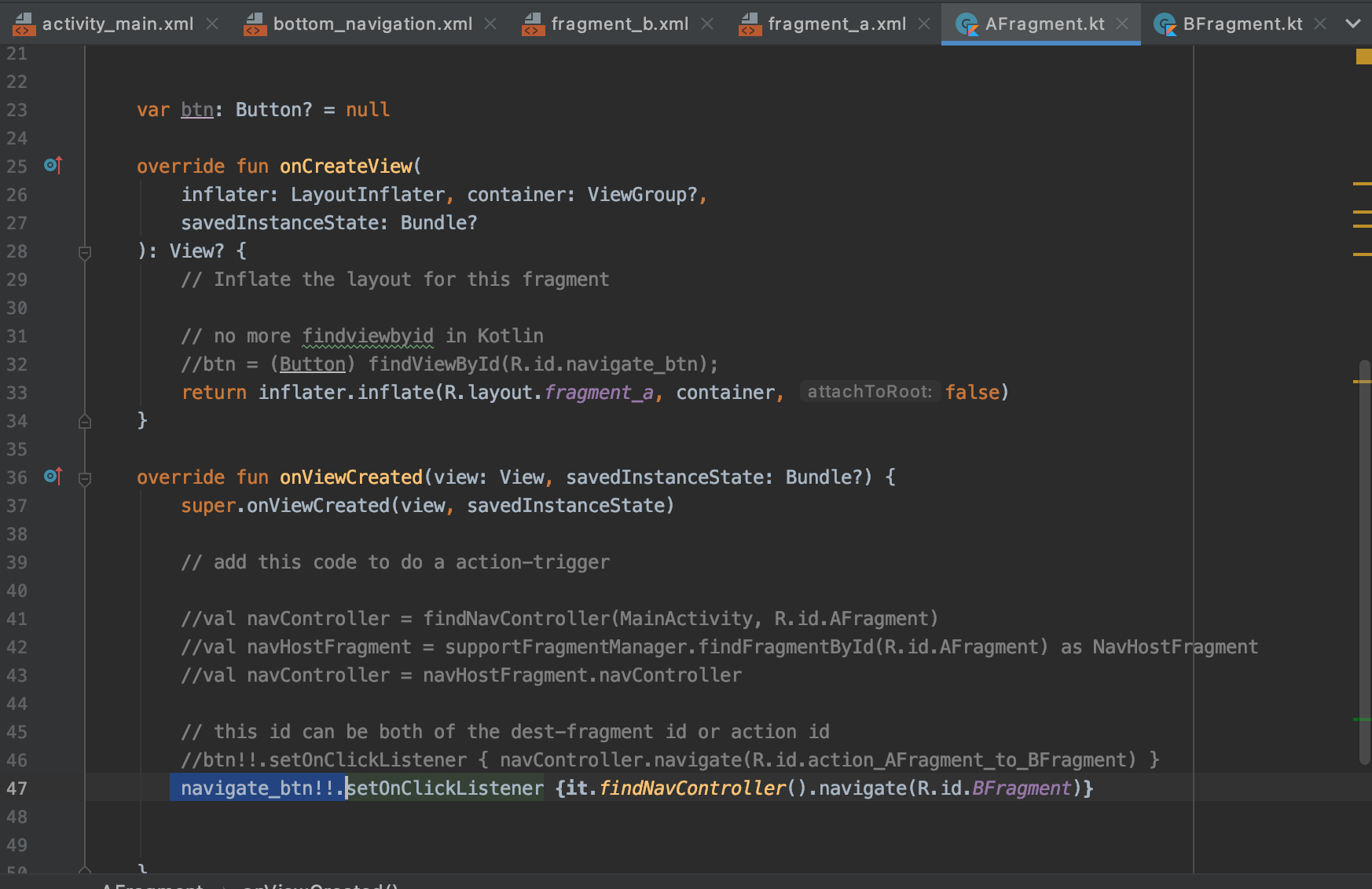Screen dimensions: 1372x889
Task: Switch to the activity_main.xml tab
Action: pos(118,24)
